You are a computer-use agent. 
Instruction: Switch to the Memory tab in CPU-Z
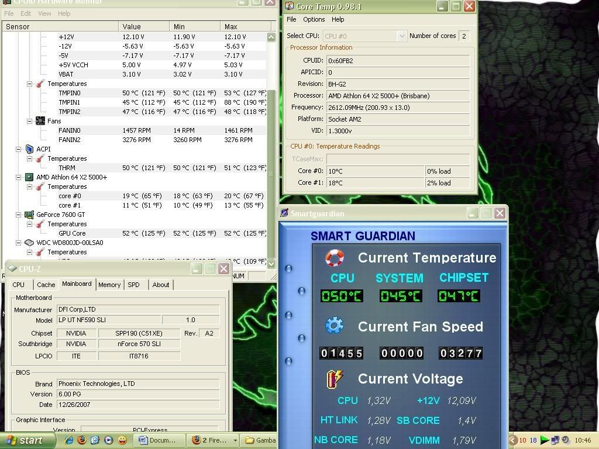tap(109, 285)
